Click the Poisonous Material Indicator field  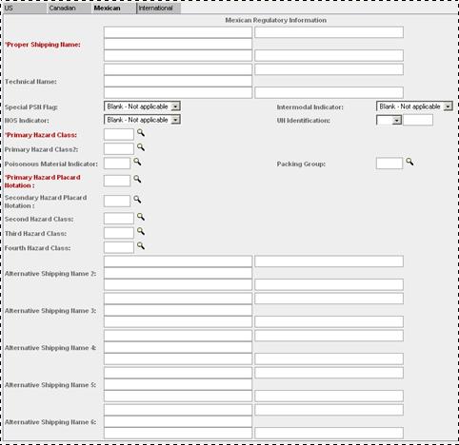tap(117, 164)
